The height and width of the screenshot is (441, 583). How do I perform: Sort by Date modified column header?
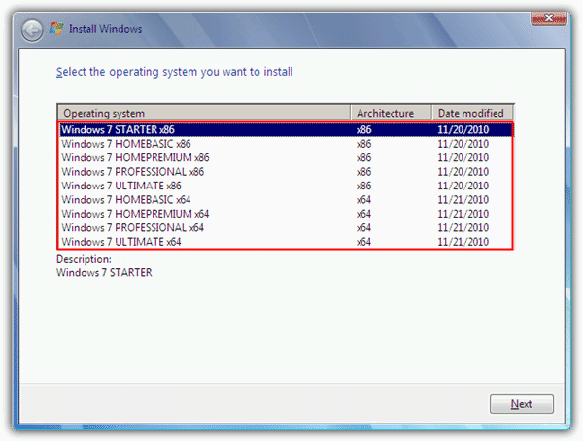tap(472, 113)
